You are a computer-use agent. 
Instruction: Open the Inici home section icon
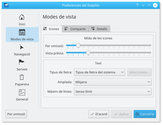pos(22,17)
